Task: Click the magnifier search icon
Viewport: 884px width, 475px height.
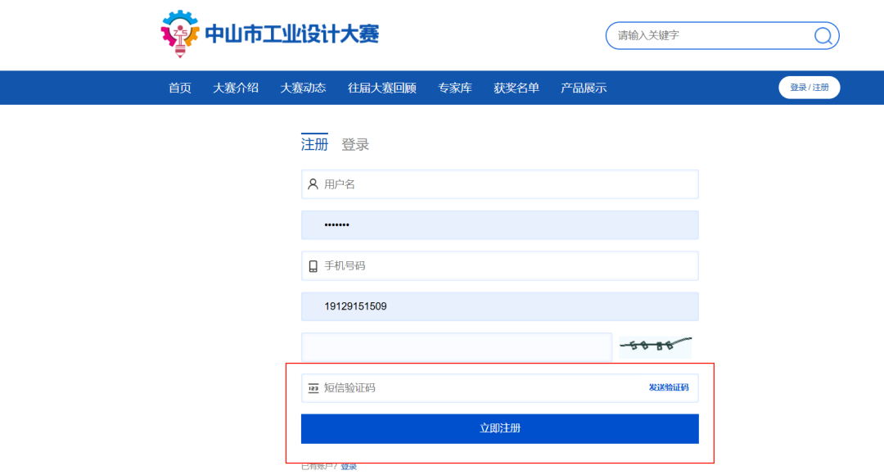Action: pyautogui.click(x=823, y=35)
